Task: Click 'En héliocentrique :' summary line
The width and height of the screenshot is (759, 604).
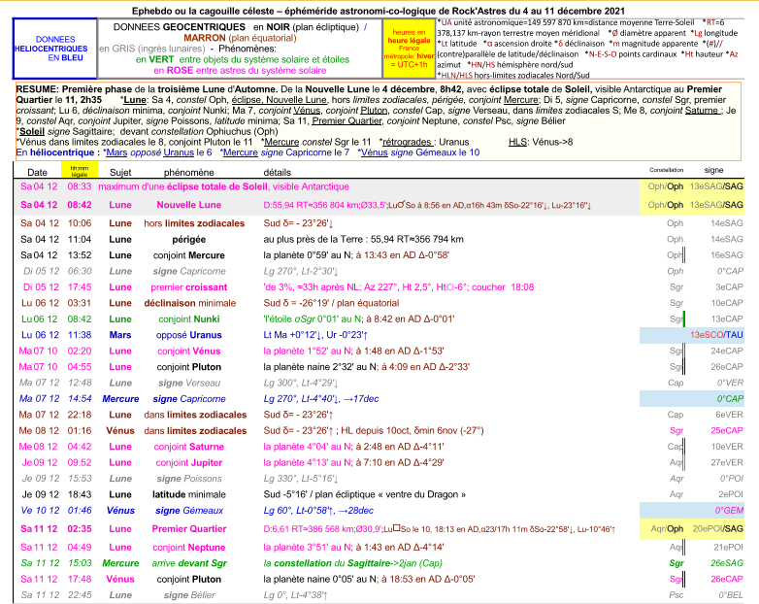Action: point(57,152)
